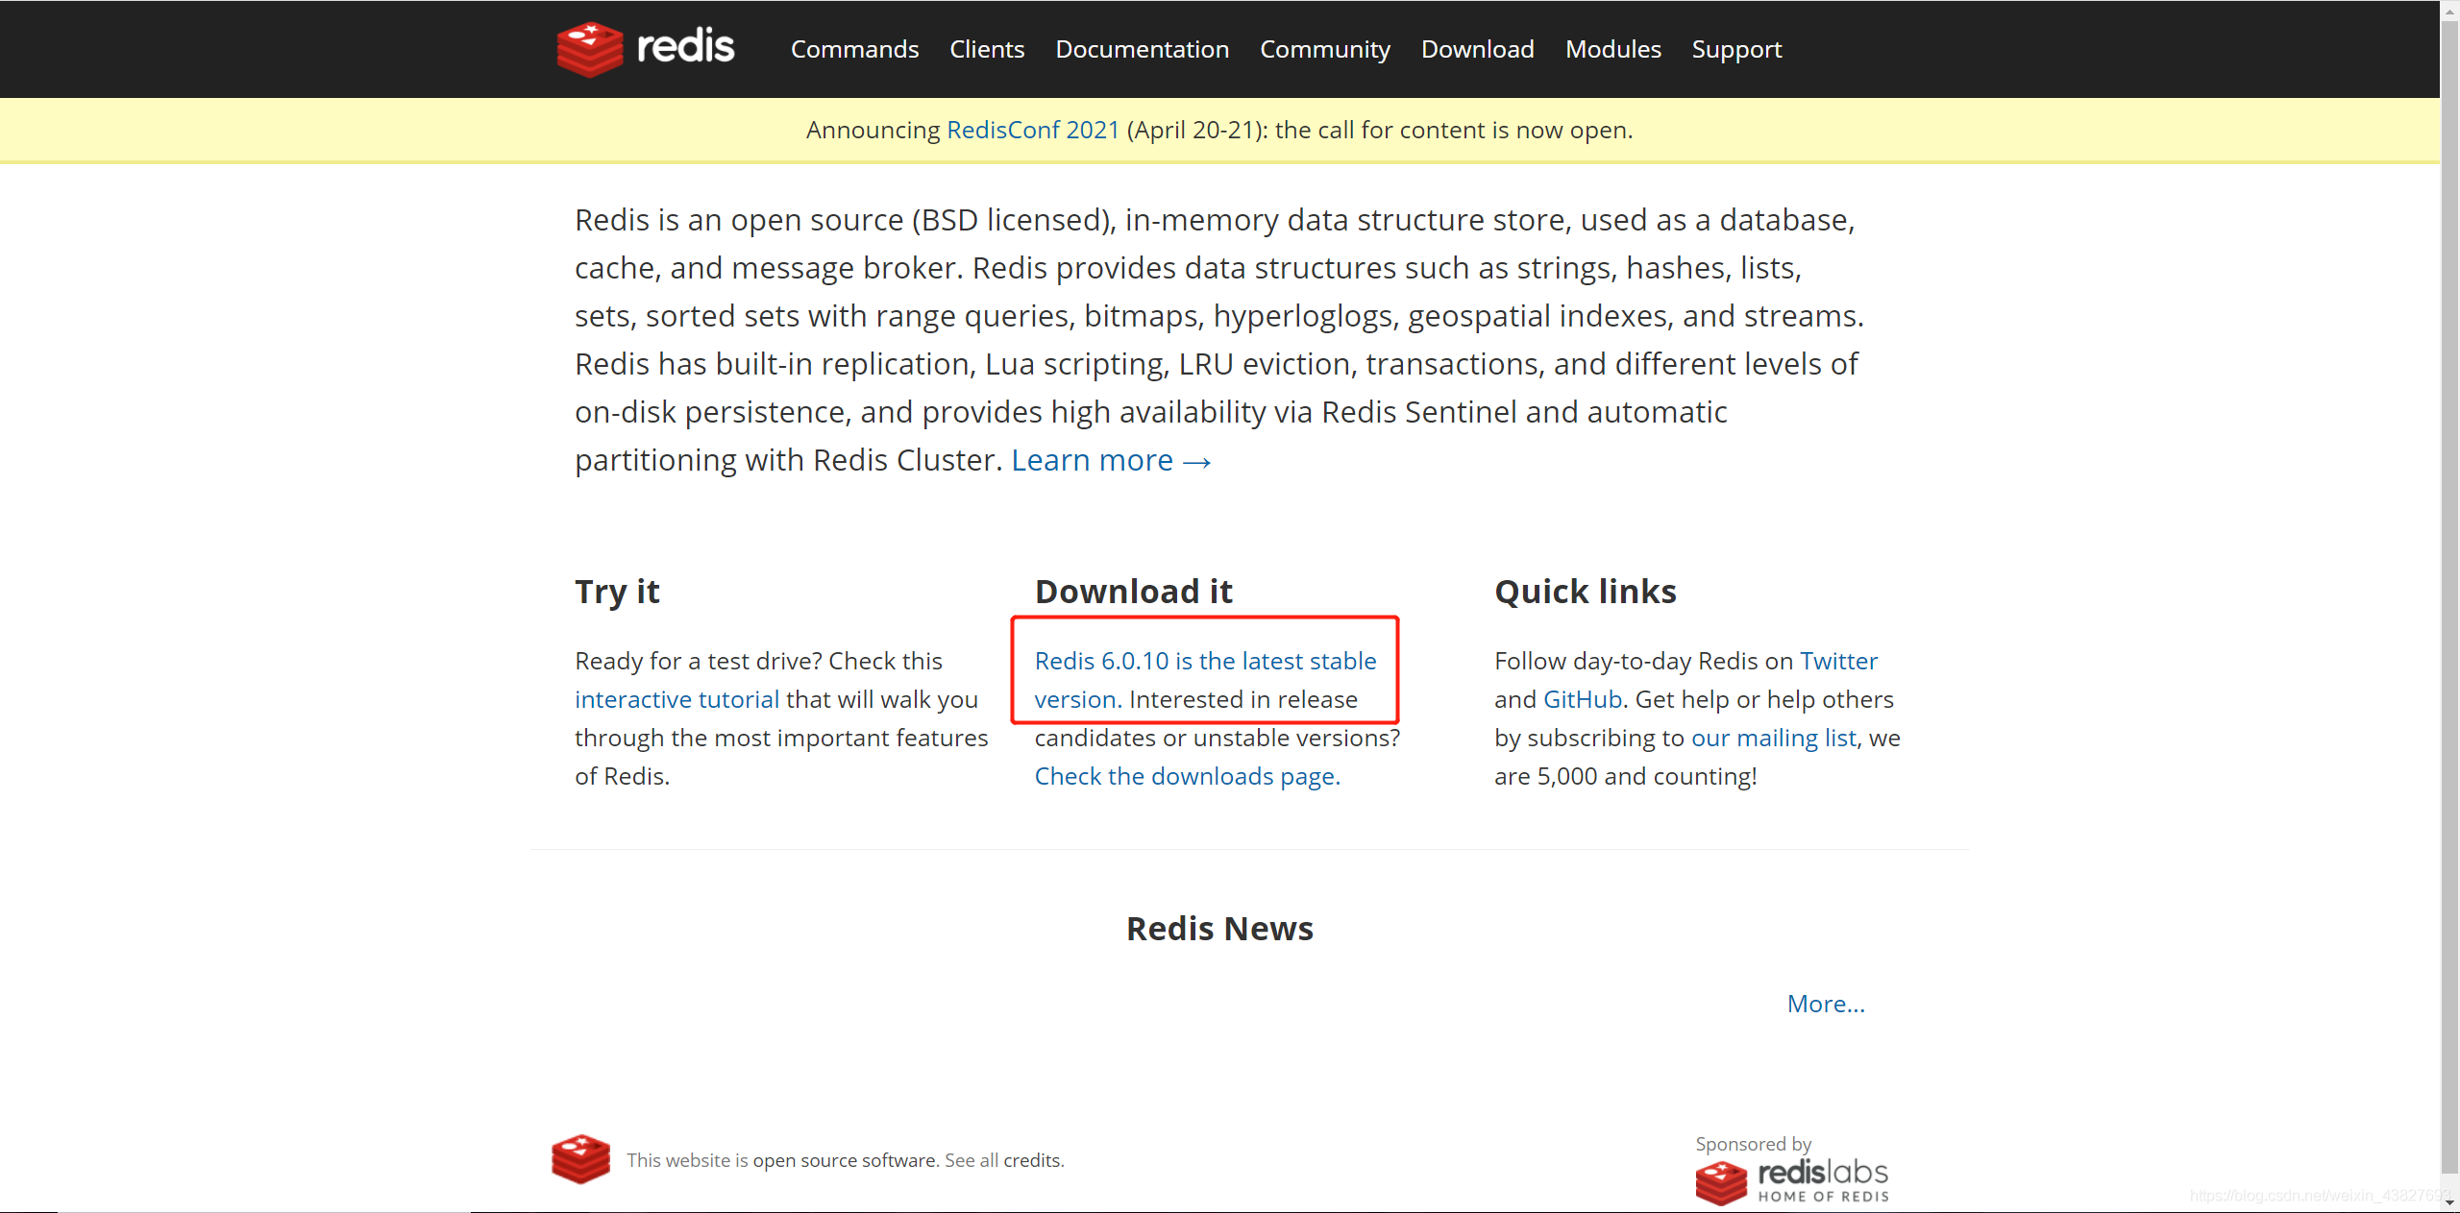Viewport: 2460px width, 1213px height.
Task: Click the Redis News heading
Action: [x=1219, y=929]
